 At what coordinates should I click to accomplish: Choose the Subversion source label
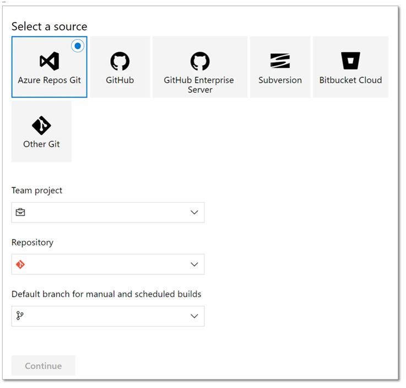tap(280, 80)
